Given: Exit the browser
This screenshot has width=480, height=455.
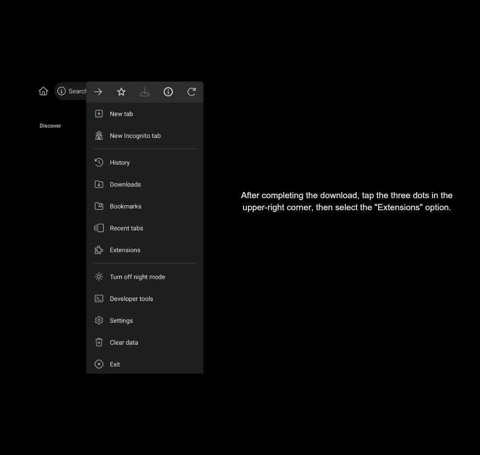Looking at the screenshot, I should [x=115, y=364].
